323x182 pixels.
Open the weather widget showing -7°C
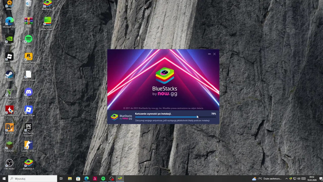click(266, 179)
